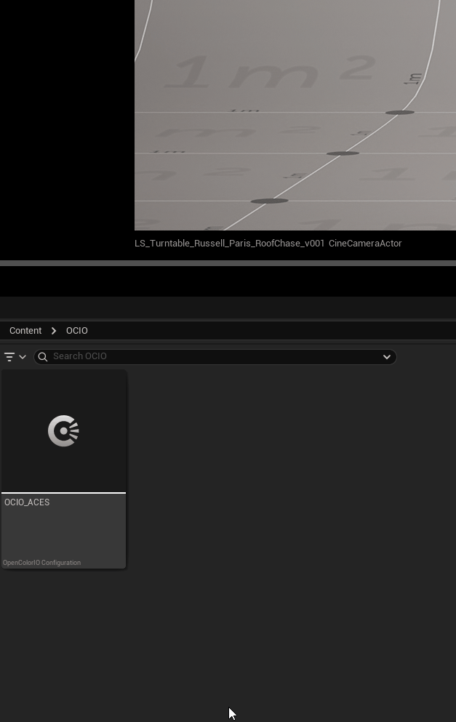Screen dimensions: 456x722
Task: Click the CineCameraActor label below the viewport
Action: click(x=365, y=244)
